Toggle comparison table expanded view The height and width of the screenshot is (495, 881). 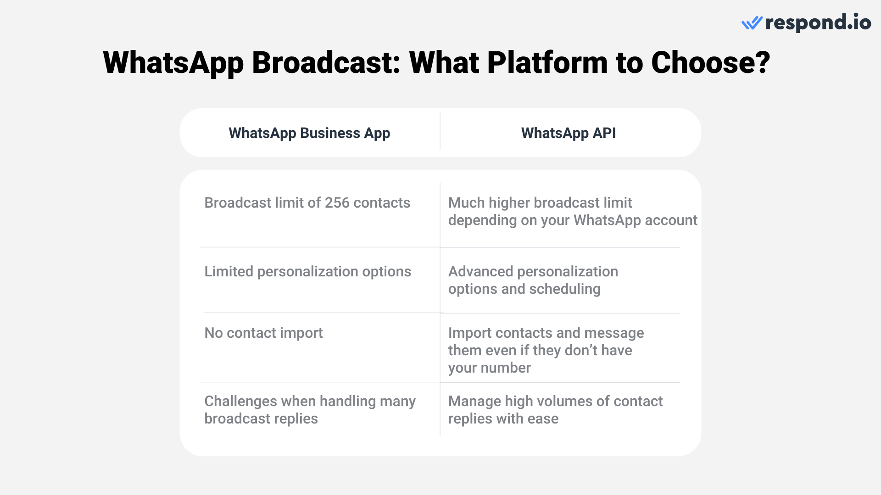pos(440,133)
